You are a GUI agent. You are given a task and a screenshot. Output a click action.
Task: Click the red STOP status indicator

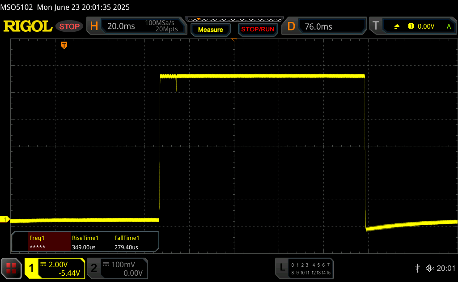pyautogui.click(x=69, y=26)
